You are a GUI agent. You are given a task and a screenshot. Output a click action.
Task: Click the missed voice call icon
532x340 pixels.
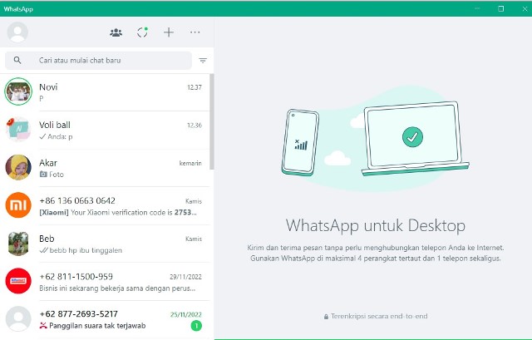tap(43, 326)
